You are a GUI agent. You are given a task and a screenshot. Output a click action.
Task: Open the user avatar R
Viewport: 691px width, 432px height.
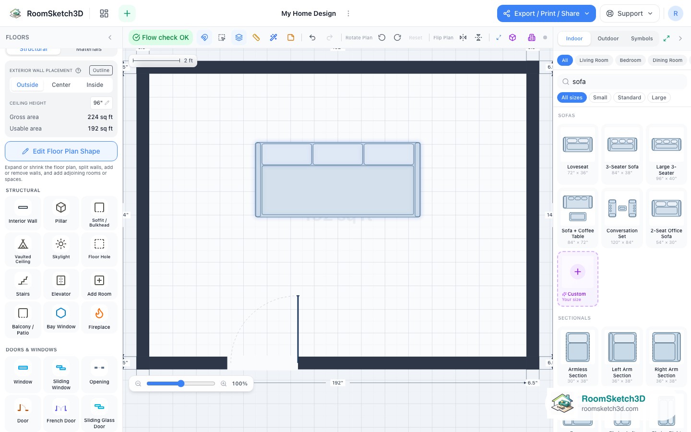click(675, 13)
